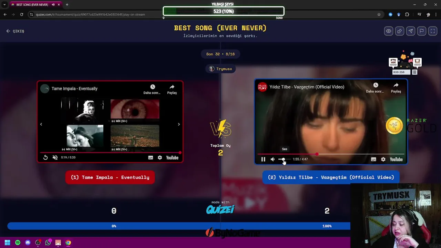Screen dimensions: 441x248
Task: Click the 100% vote bar label
Action: coord(327,226)
